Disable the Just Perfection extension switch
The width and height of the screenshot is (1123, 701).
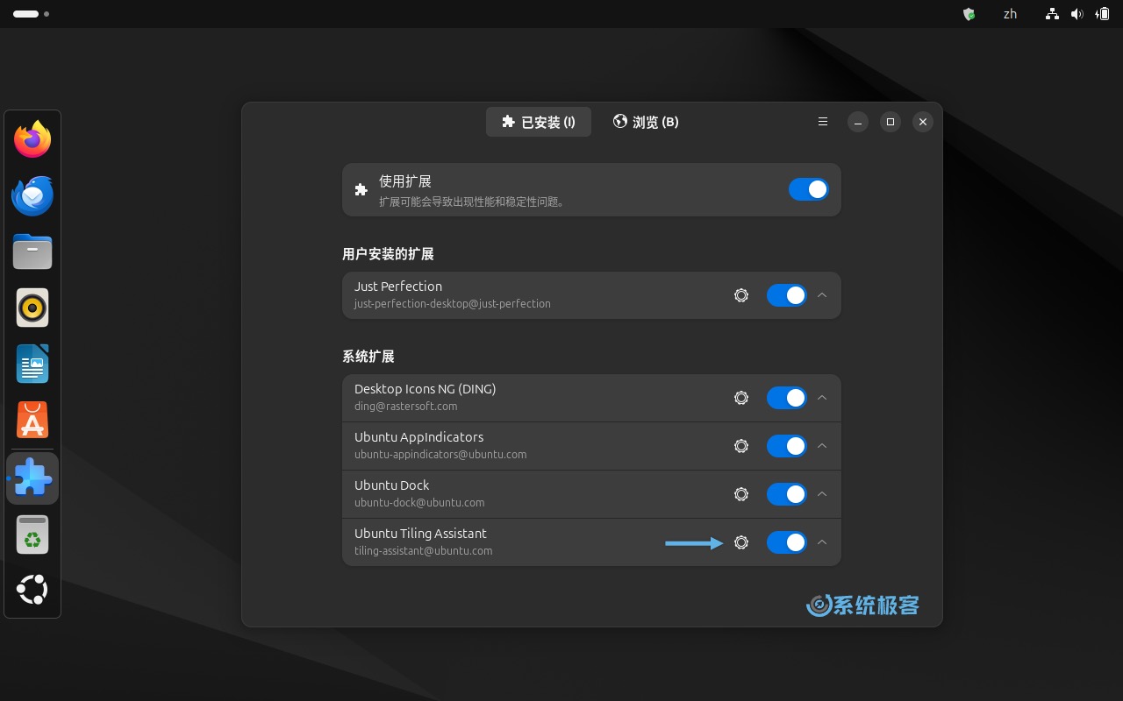(787, 295)
